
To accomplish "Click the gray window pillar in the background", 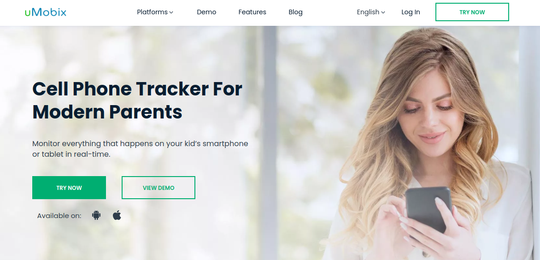I will [270, 143].
